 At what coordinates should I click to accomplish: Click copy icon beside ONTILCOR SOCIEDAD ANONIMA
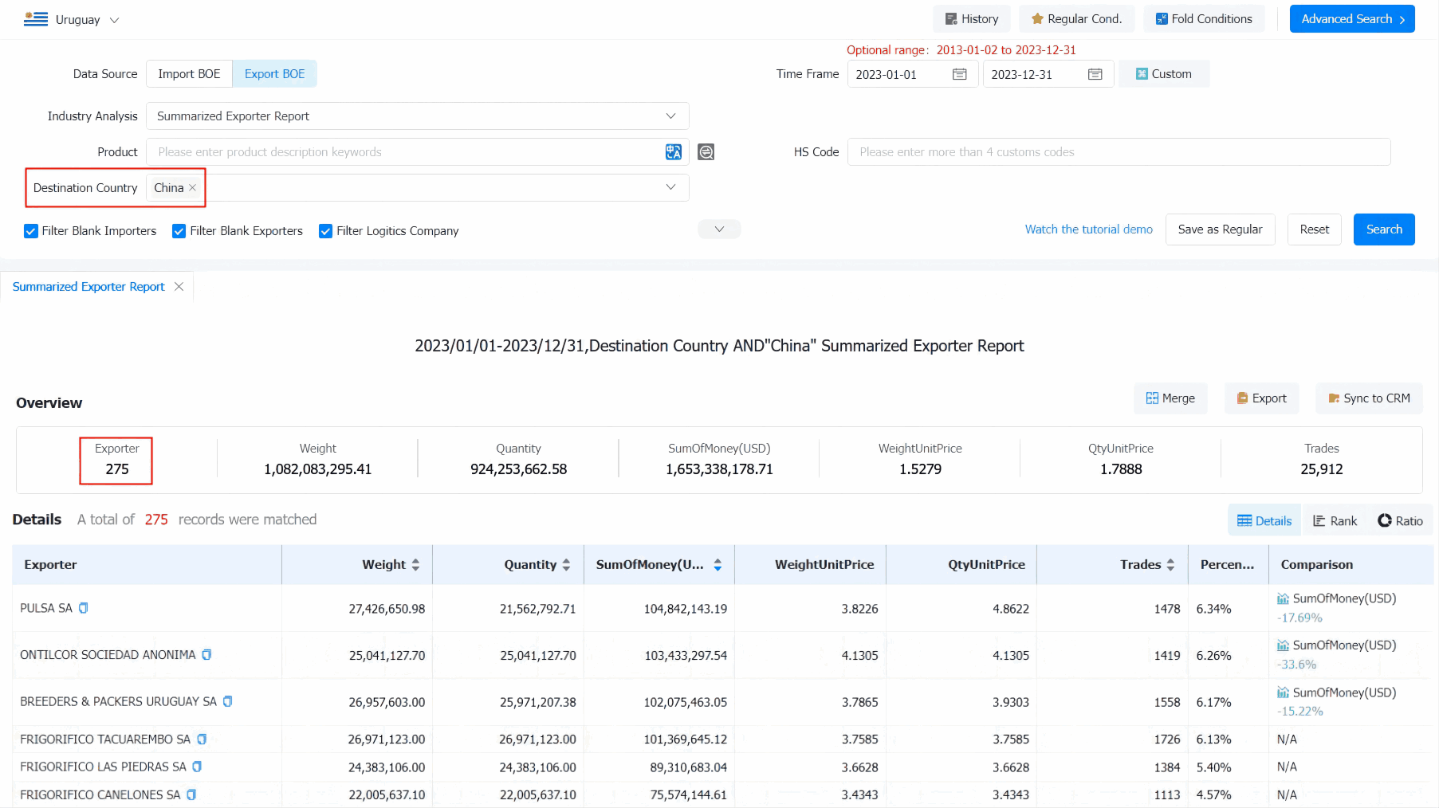[x=206, y=655]
